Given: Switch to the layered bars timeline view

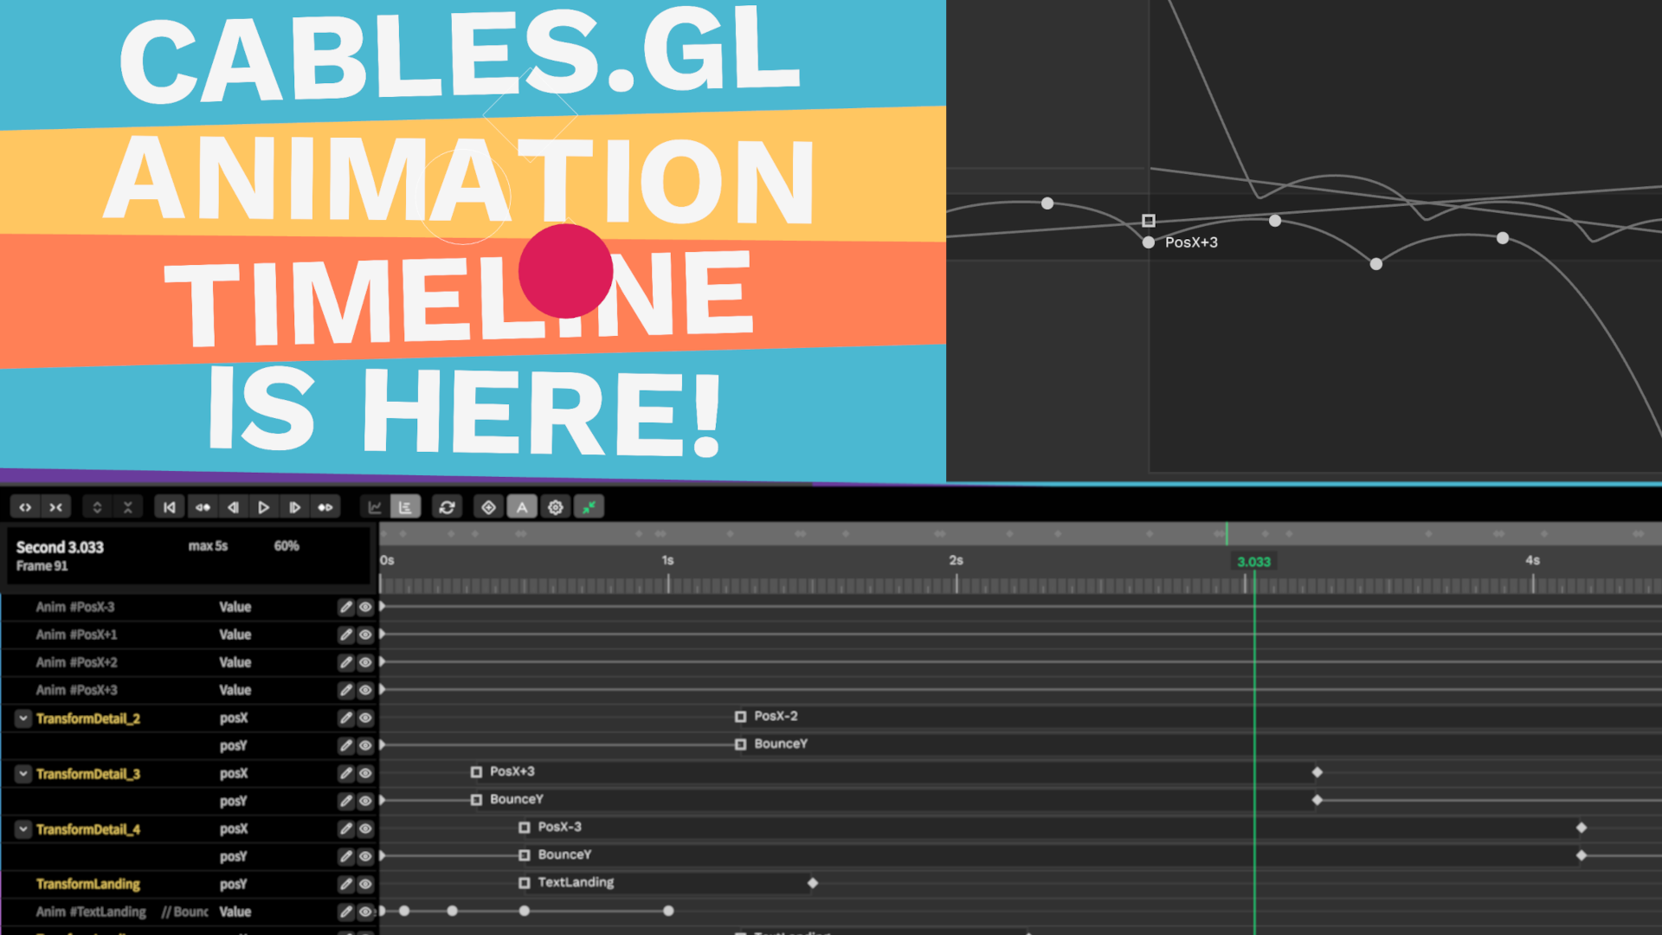Looking at the screenshot, I should (405, 507).
